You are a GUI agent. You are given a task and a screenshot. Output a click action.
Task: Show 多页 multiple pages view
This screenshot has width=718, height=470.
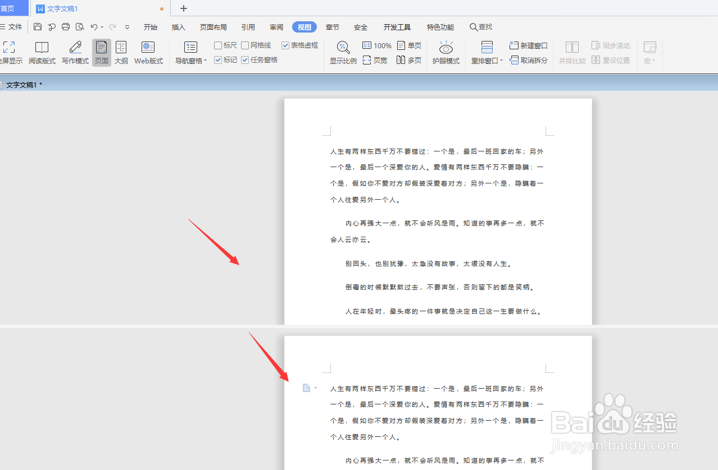pos(410,60)
